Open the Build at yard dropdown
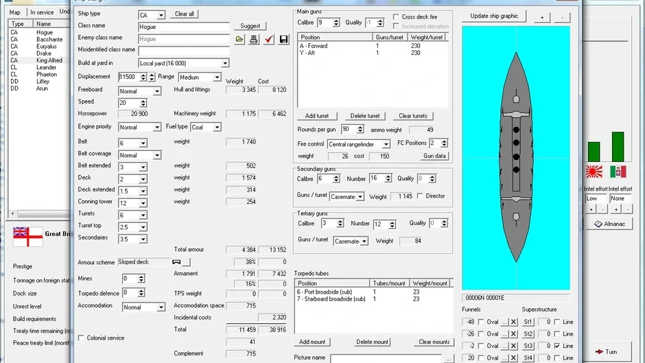The image size is (645, 363). click(225, 63)
